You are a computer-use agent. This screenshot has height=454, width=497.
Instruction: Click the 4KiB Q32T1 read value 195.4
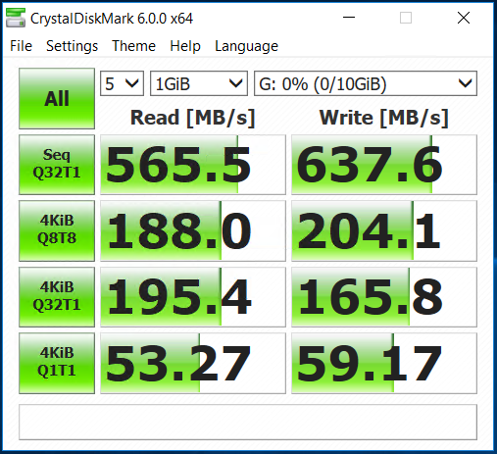coord(193,297)
